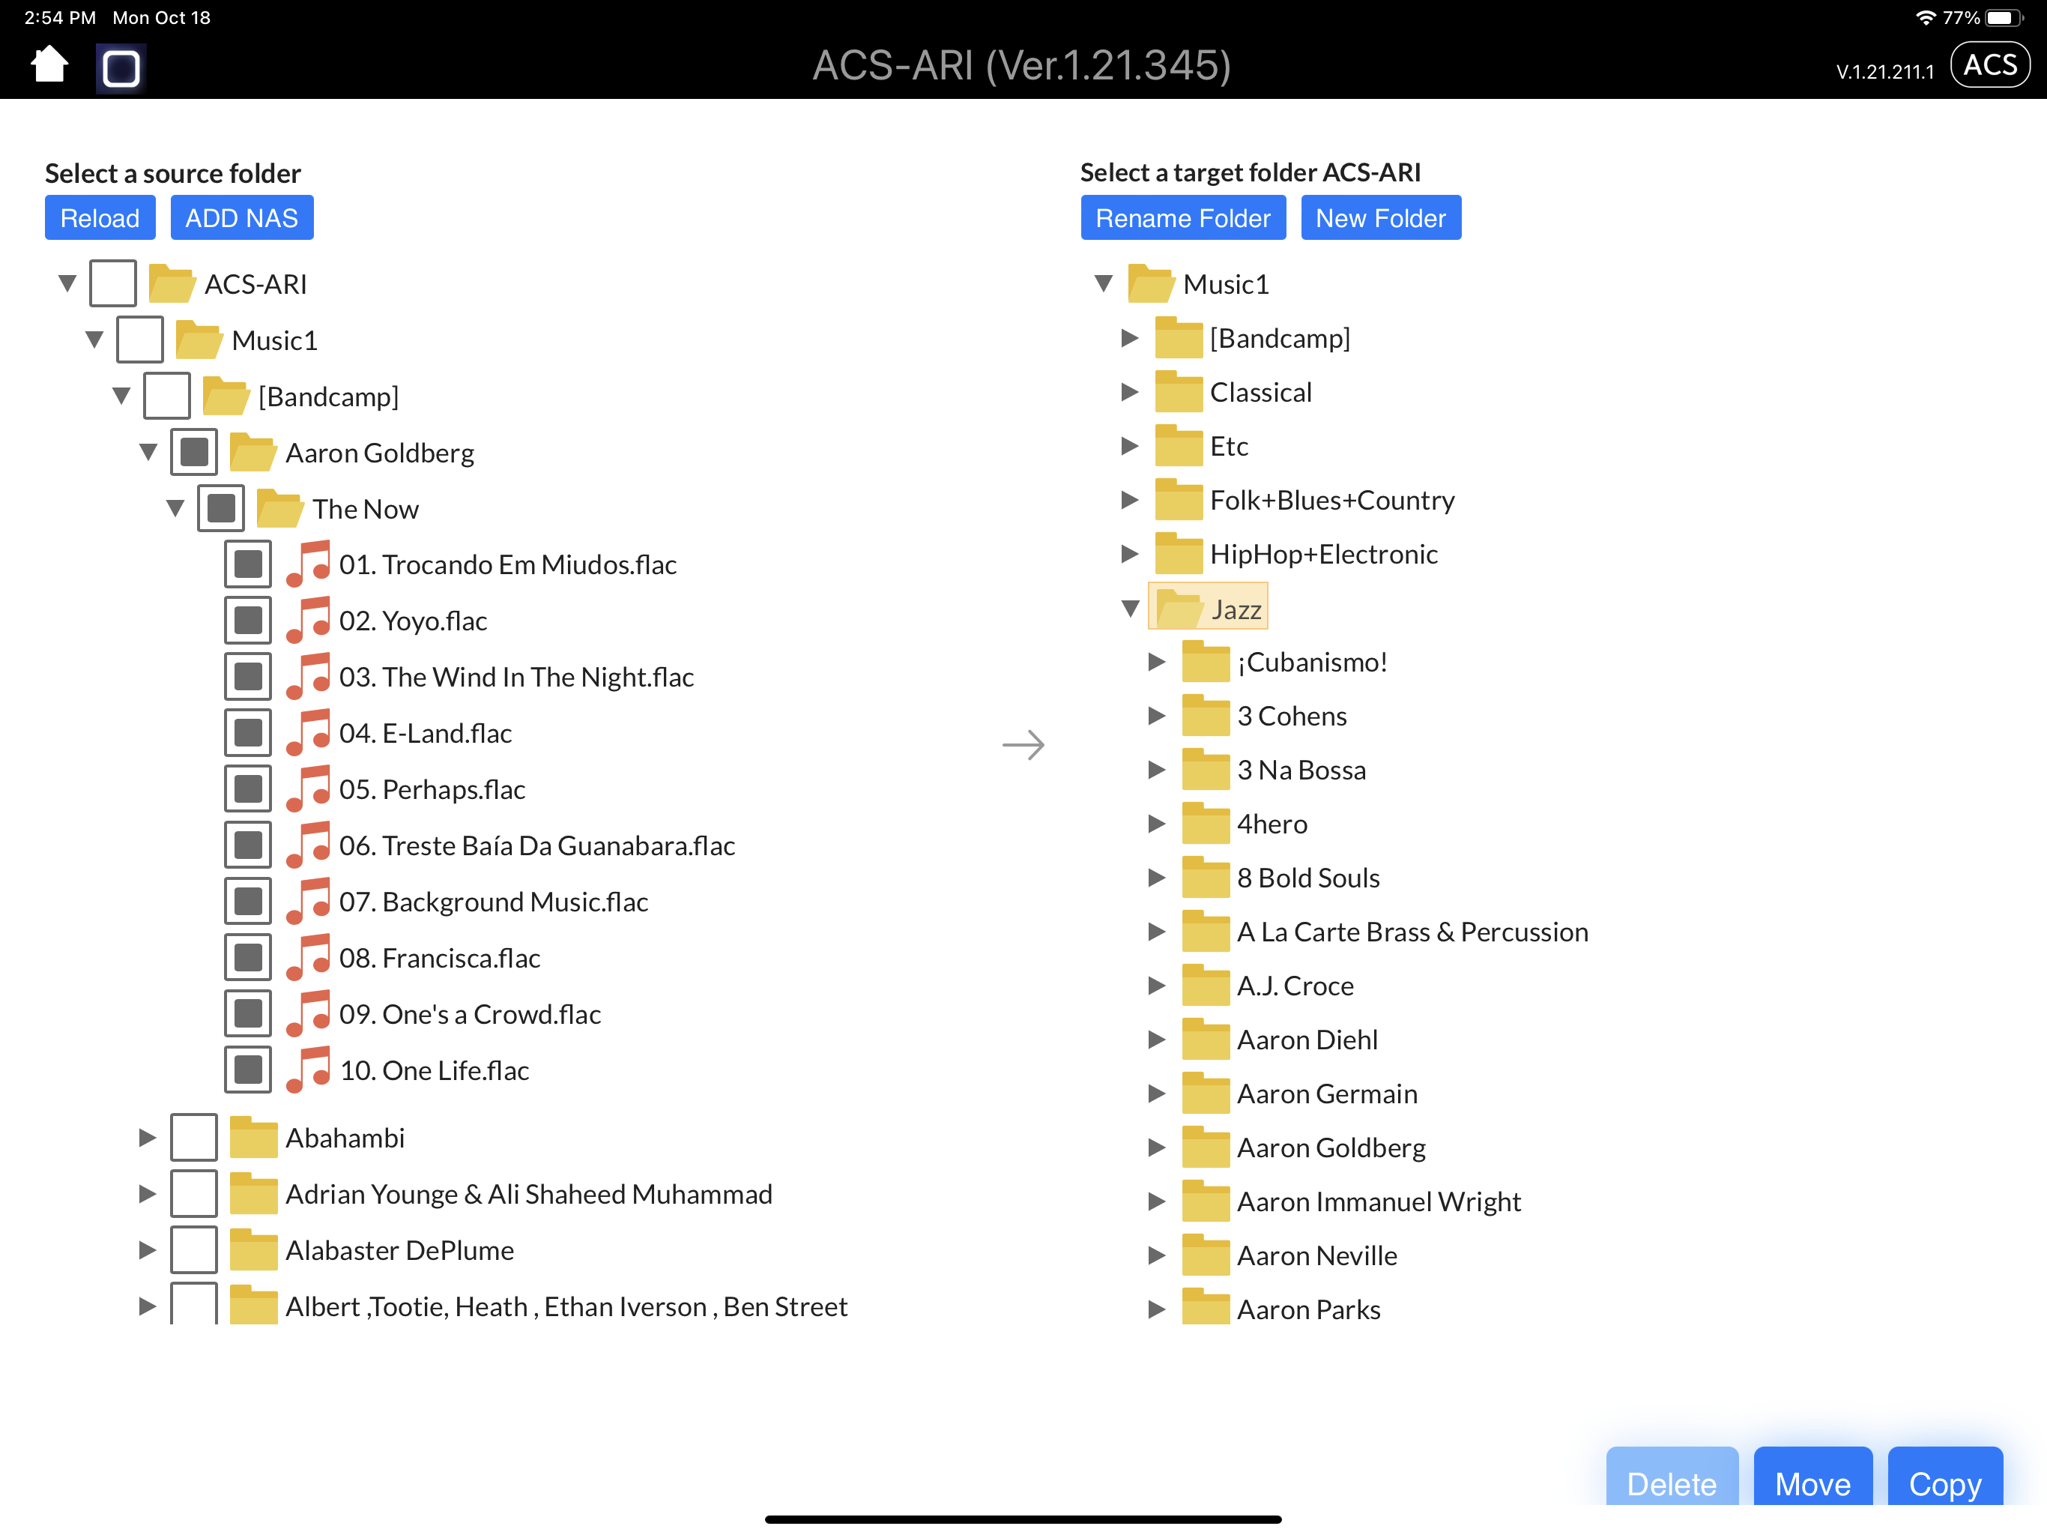Click the New Folder button
Viewport: 2047px width, 1535px height.
coord(1381,217)
